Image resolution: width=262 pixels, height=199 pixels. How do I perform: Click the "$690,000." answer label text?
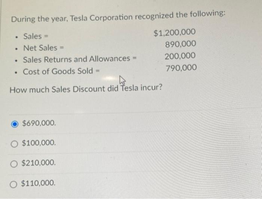pos(39,123)
